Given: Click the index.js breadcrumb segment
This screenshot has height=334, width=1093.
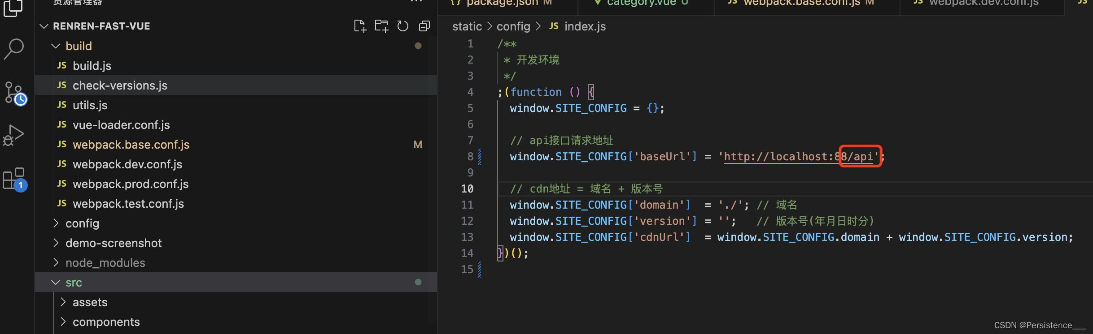Looking at the screenshot, I should pos(585,27).
